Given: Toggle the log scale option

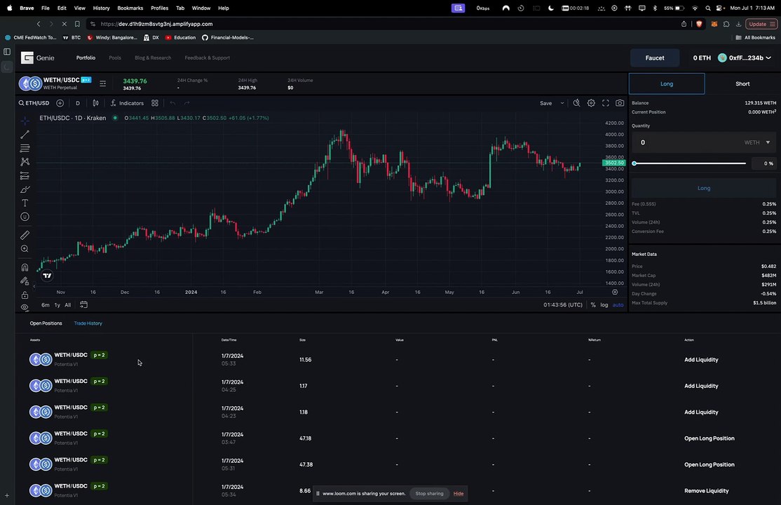Looking at the screenshot, I should point(604,304).
